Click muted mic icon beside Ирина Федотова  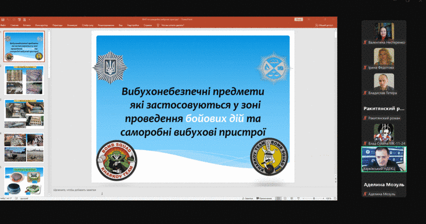tap(365, 68)
